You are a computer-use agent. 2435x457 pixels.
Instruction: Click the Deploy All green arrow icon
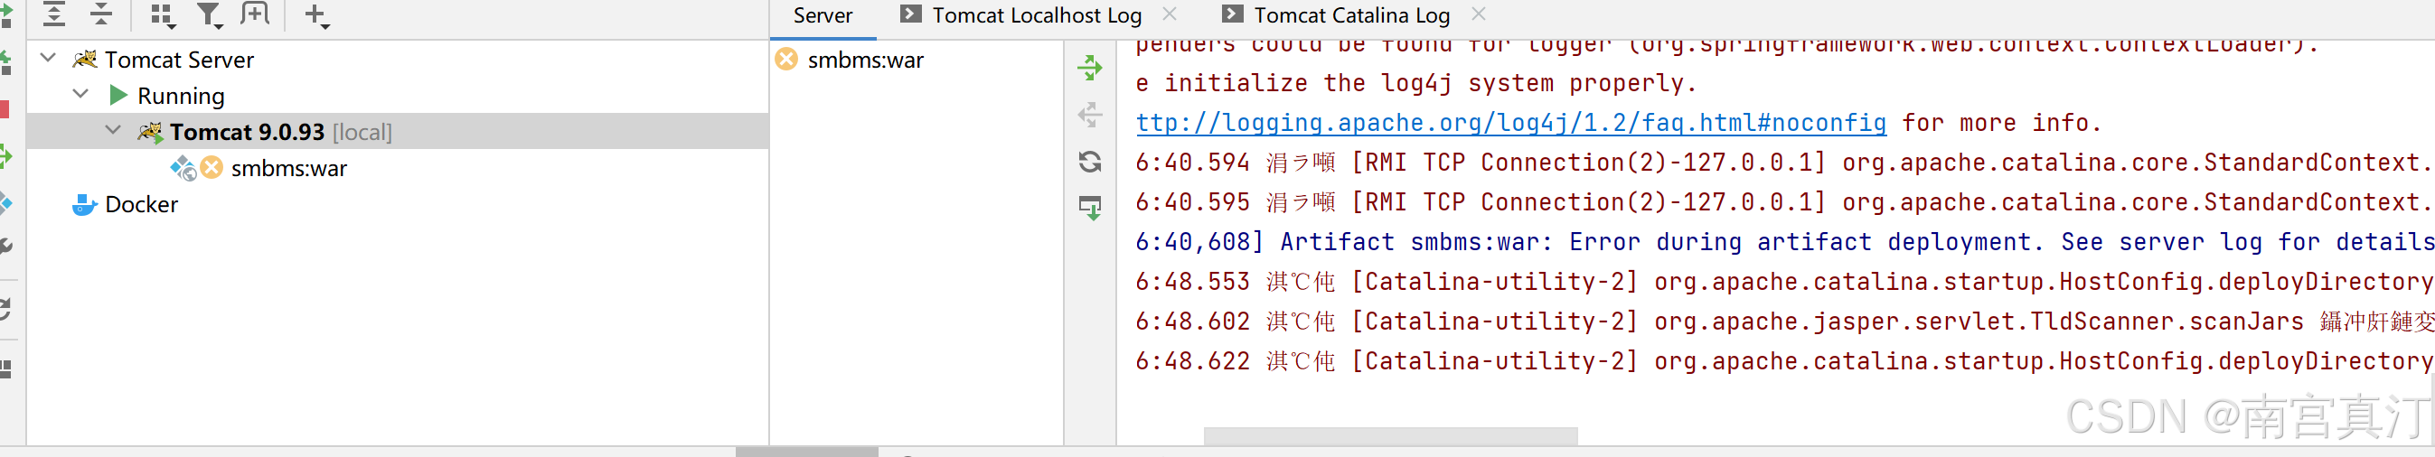1090,67
